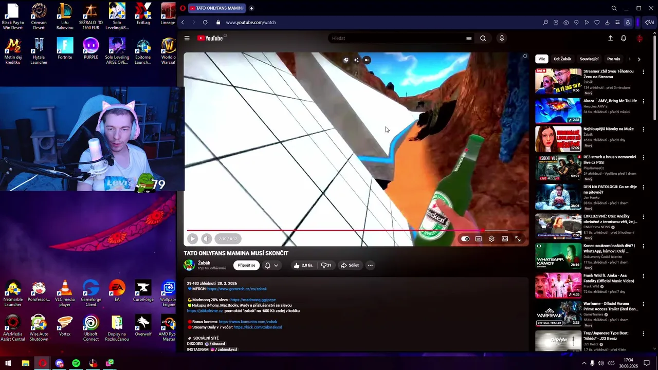Image resolution: width=658 pixels, height=370 pixels.
Task: Open the YouTube hamburger guide menu
Action: click(x=187, y=38)
